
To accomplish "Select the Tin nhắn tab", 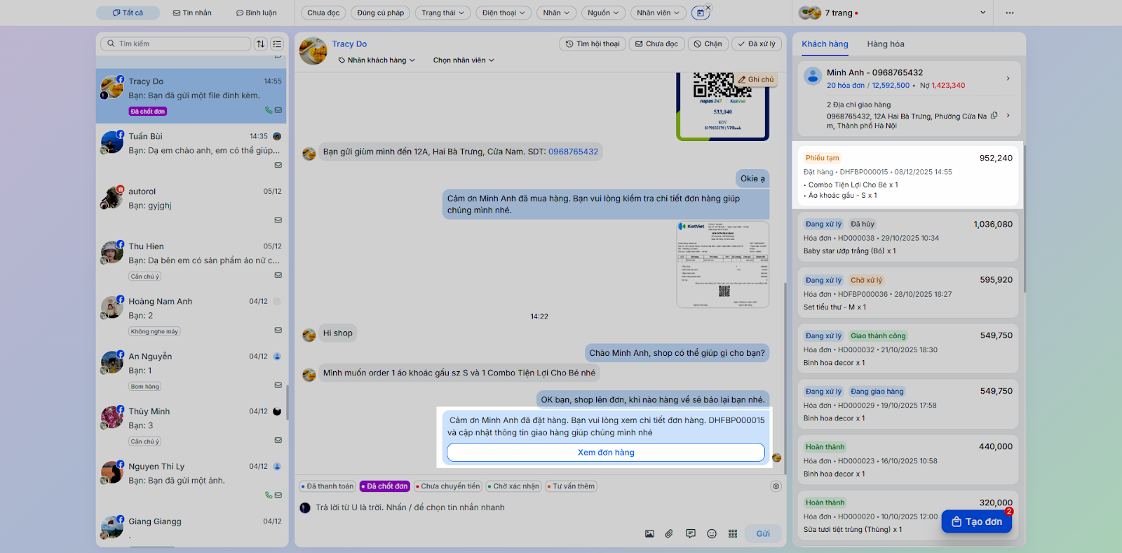I will coord(192,13).
